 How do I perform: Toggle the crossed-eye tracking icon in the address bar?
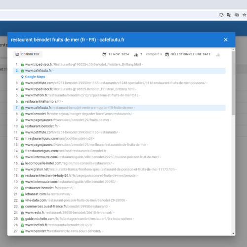(x=237, y=15)
